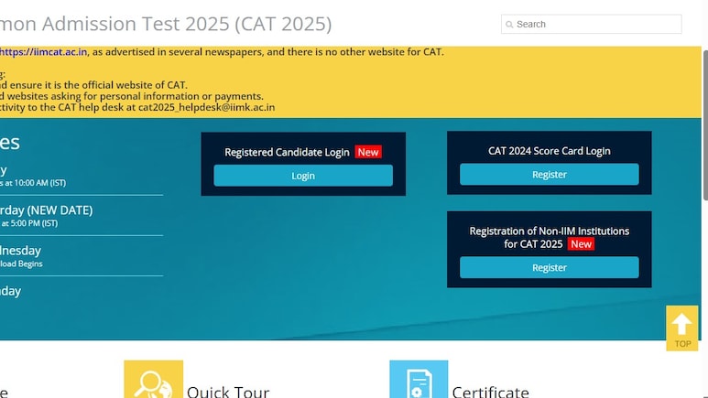Click Register under CAT 2024 Score Card Login

click(x=549, y=174)
